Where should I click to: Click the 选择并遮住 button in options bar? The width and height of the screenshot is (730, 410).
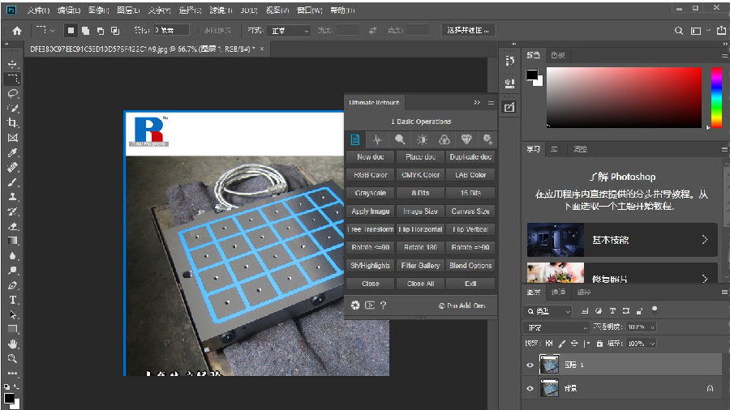468,30
